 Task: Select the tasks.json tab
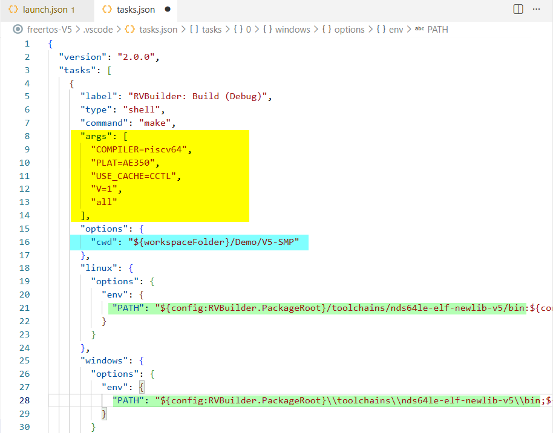[x=136, y=10]
